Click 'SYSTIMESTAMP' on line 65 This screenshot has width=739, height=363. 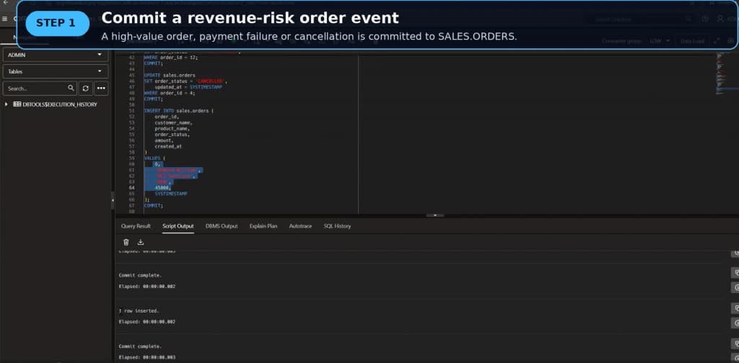pos(171,194)
